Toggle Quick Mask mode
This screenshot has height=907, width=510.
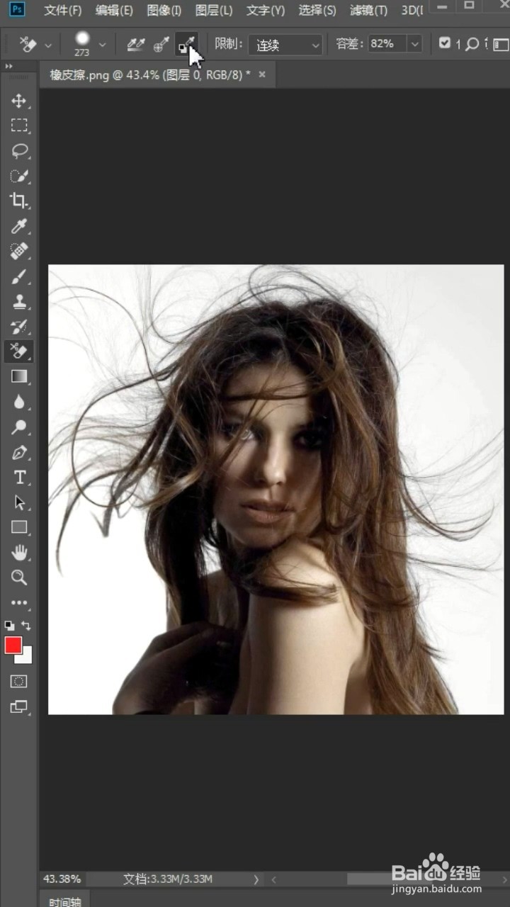pyautogui.click(x=19, y=682)
